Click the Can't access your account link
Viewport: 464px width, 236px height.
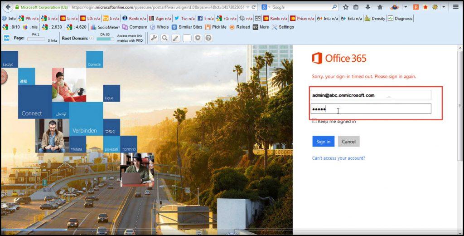[x=338, y=158]
